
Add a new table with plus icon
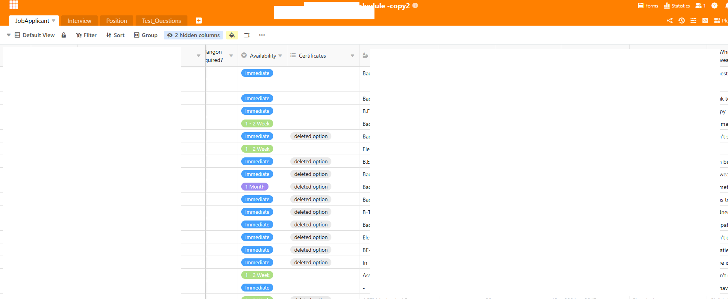[199, 21]
